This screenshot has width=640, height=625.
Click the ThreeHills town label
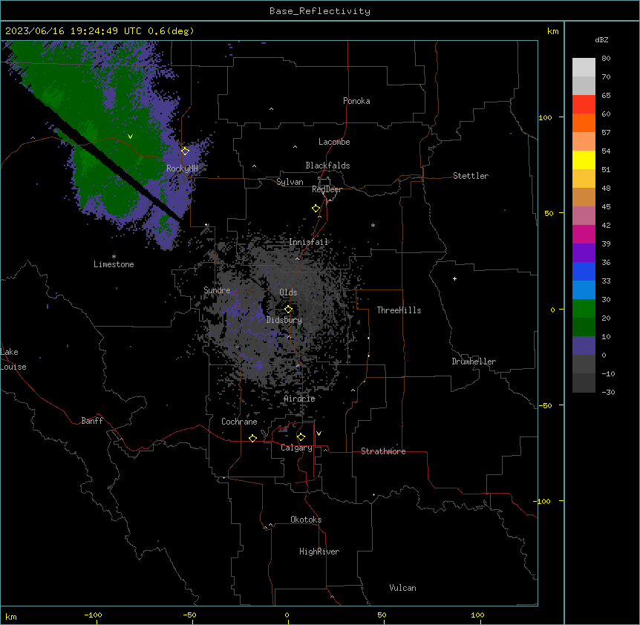coord(399,310)
